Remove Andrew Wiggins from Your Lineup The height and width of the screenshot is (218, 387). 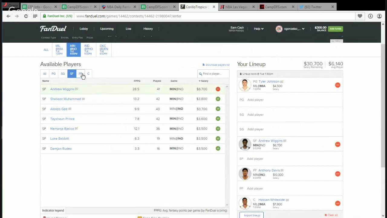[337, 144]
